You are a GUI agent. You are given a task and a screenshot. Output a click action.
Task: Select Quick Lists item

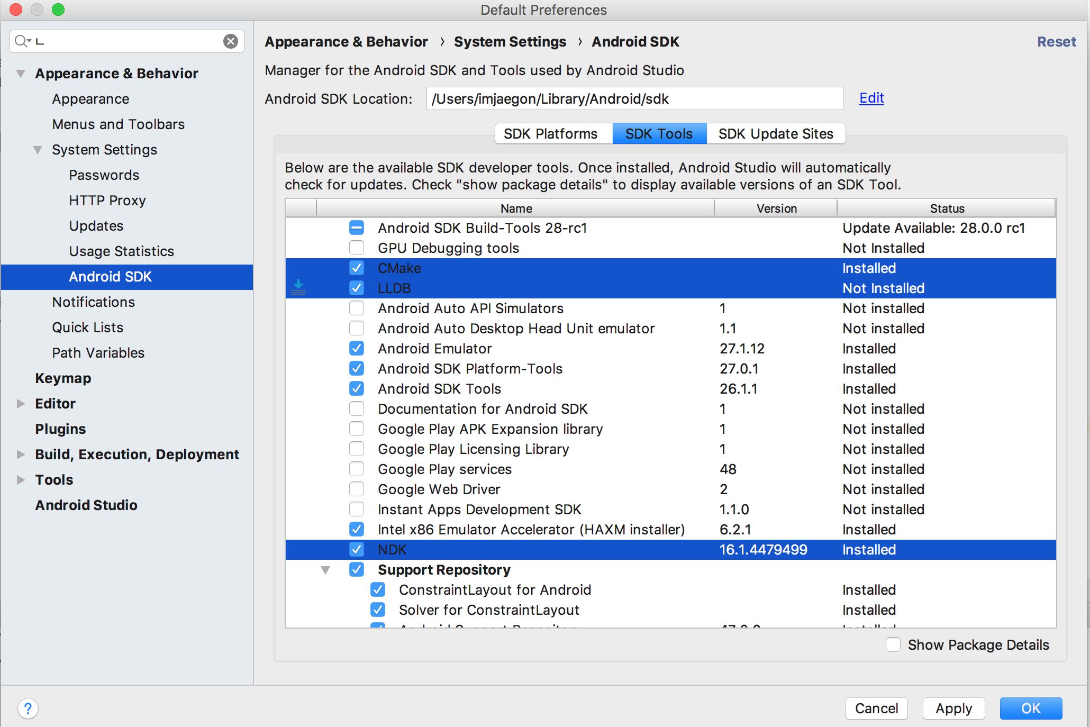click(x=88, y=328)
